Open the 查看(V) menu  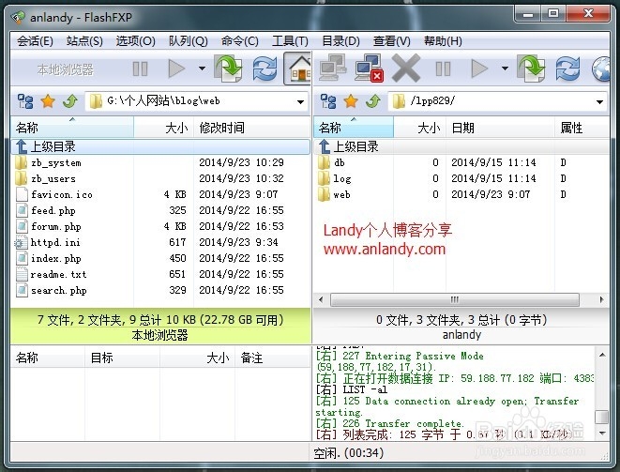[x=392, y=41]
